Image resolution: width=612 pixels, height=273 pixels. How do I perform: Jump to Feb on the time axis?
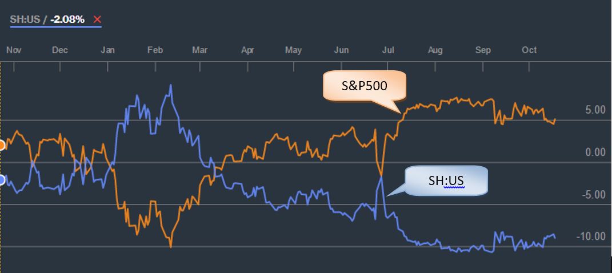pyautogui.click(x=155, y=50)
